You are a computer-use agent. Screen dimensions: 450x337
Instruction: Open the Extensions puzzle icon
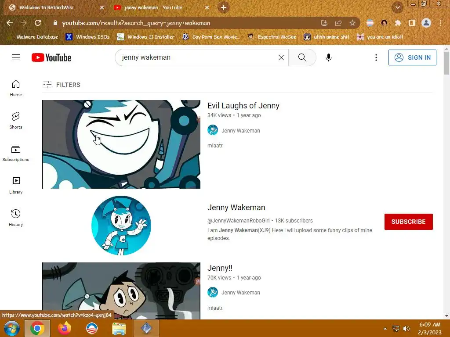pyautogui.click(x=398, y=23)
